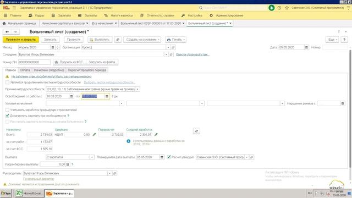
Task: Click Загрузить из файла button
Action: [102, 62]
